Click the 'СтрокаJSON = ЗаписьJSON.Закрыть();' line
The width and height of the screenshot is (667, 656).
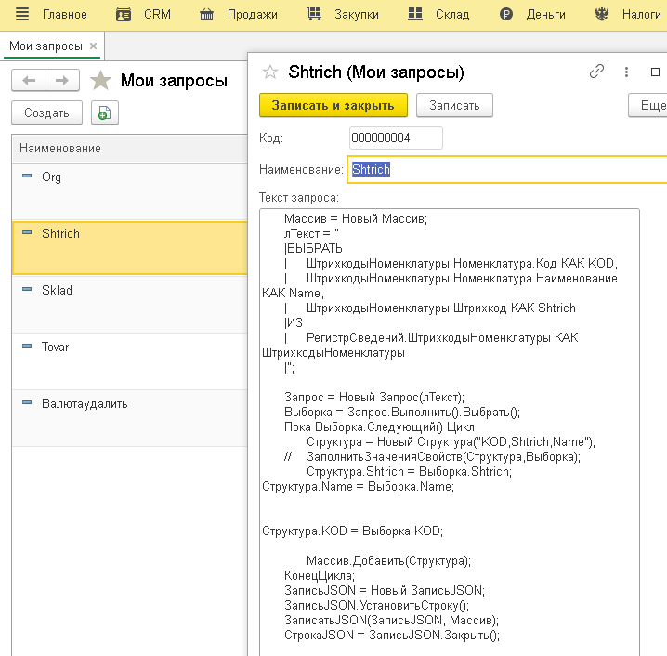[x=392, y=635]
